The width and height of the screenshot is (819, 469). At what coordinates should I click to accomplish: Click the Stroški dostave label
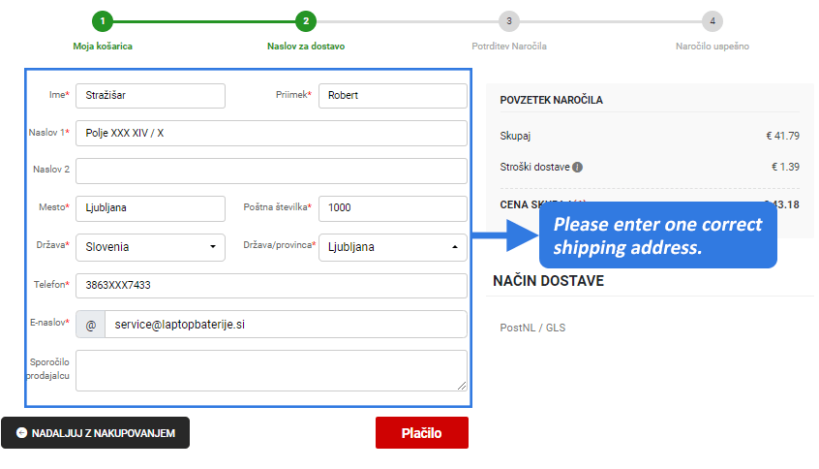534,167
